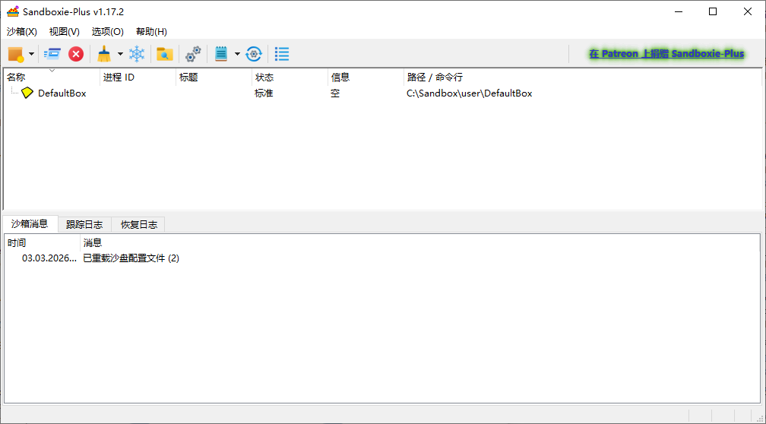Expand the broom cleanup dropdown arrow

coord(120,55)
